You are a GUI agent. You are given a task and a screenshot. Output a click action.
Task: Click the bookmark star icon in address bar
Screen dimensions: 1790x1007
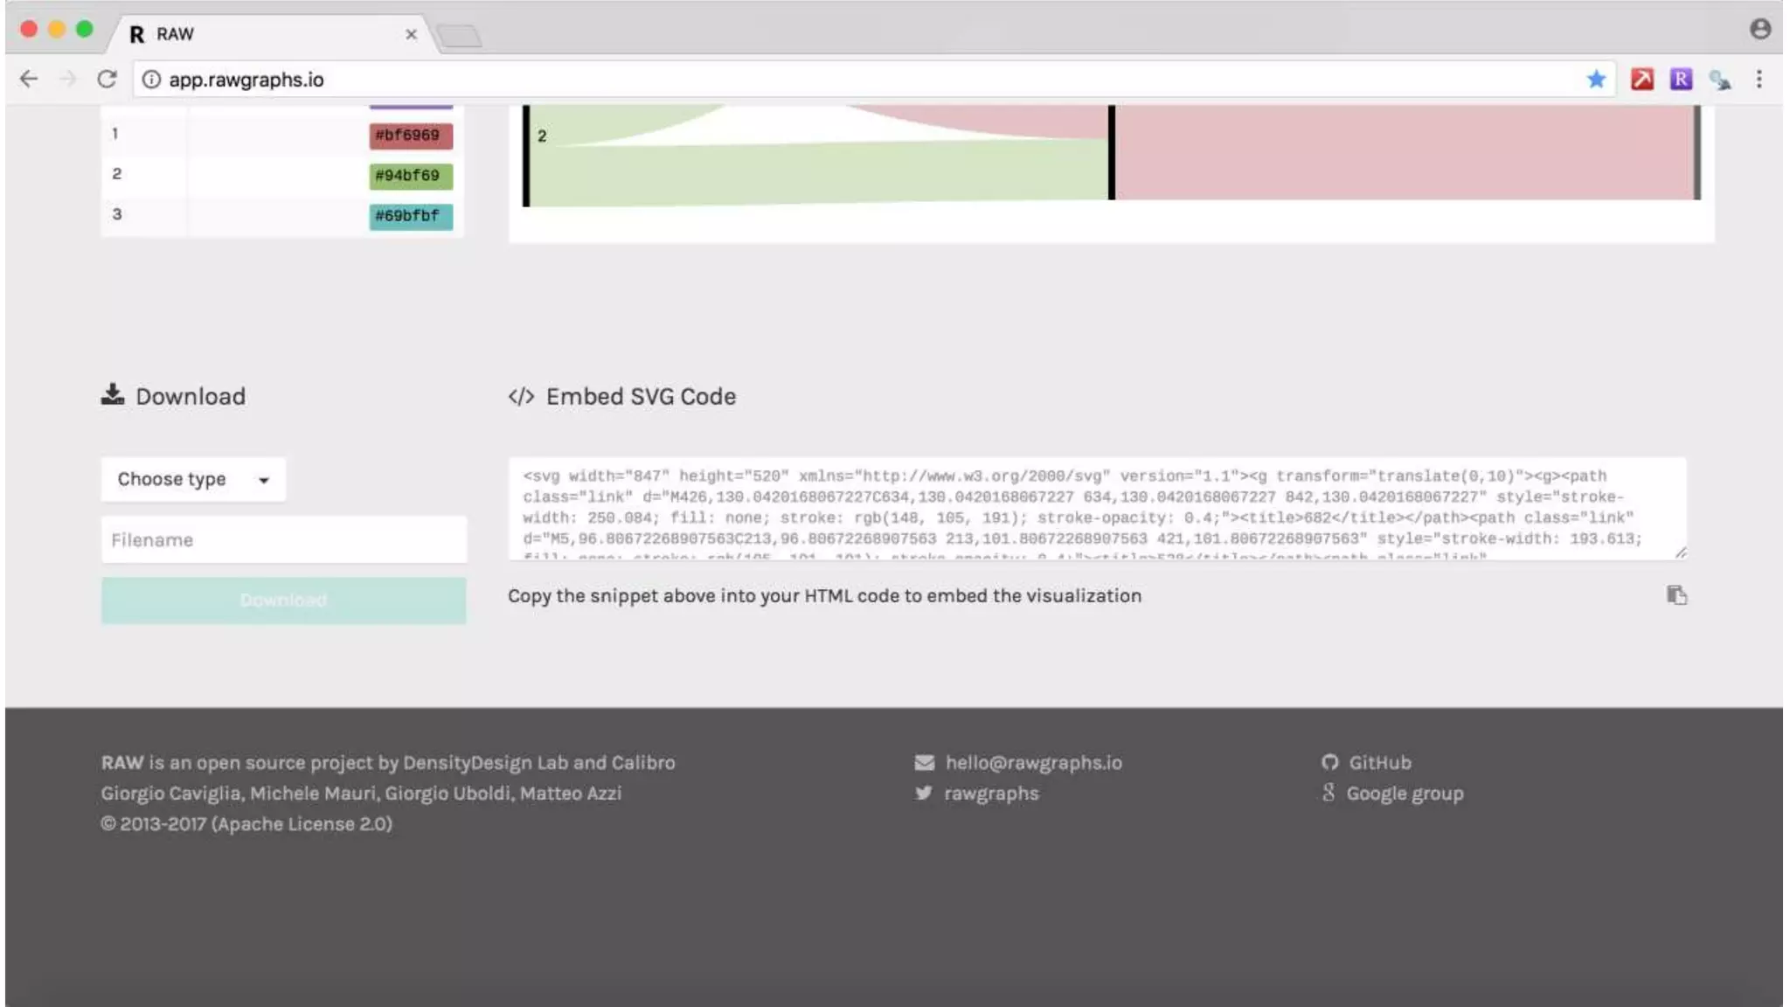point(1596,80)
